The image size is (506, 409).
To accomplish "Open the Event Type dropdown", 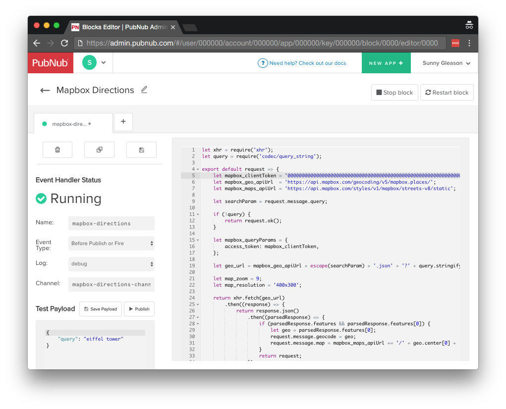I will [x=112, y=243].
